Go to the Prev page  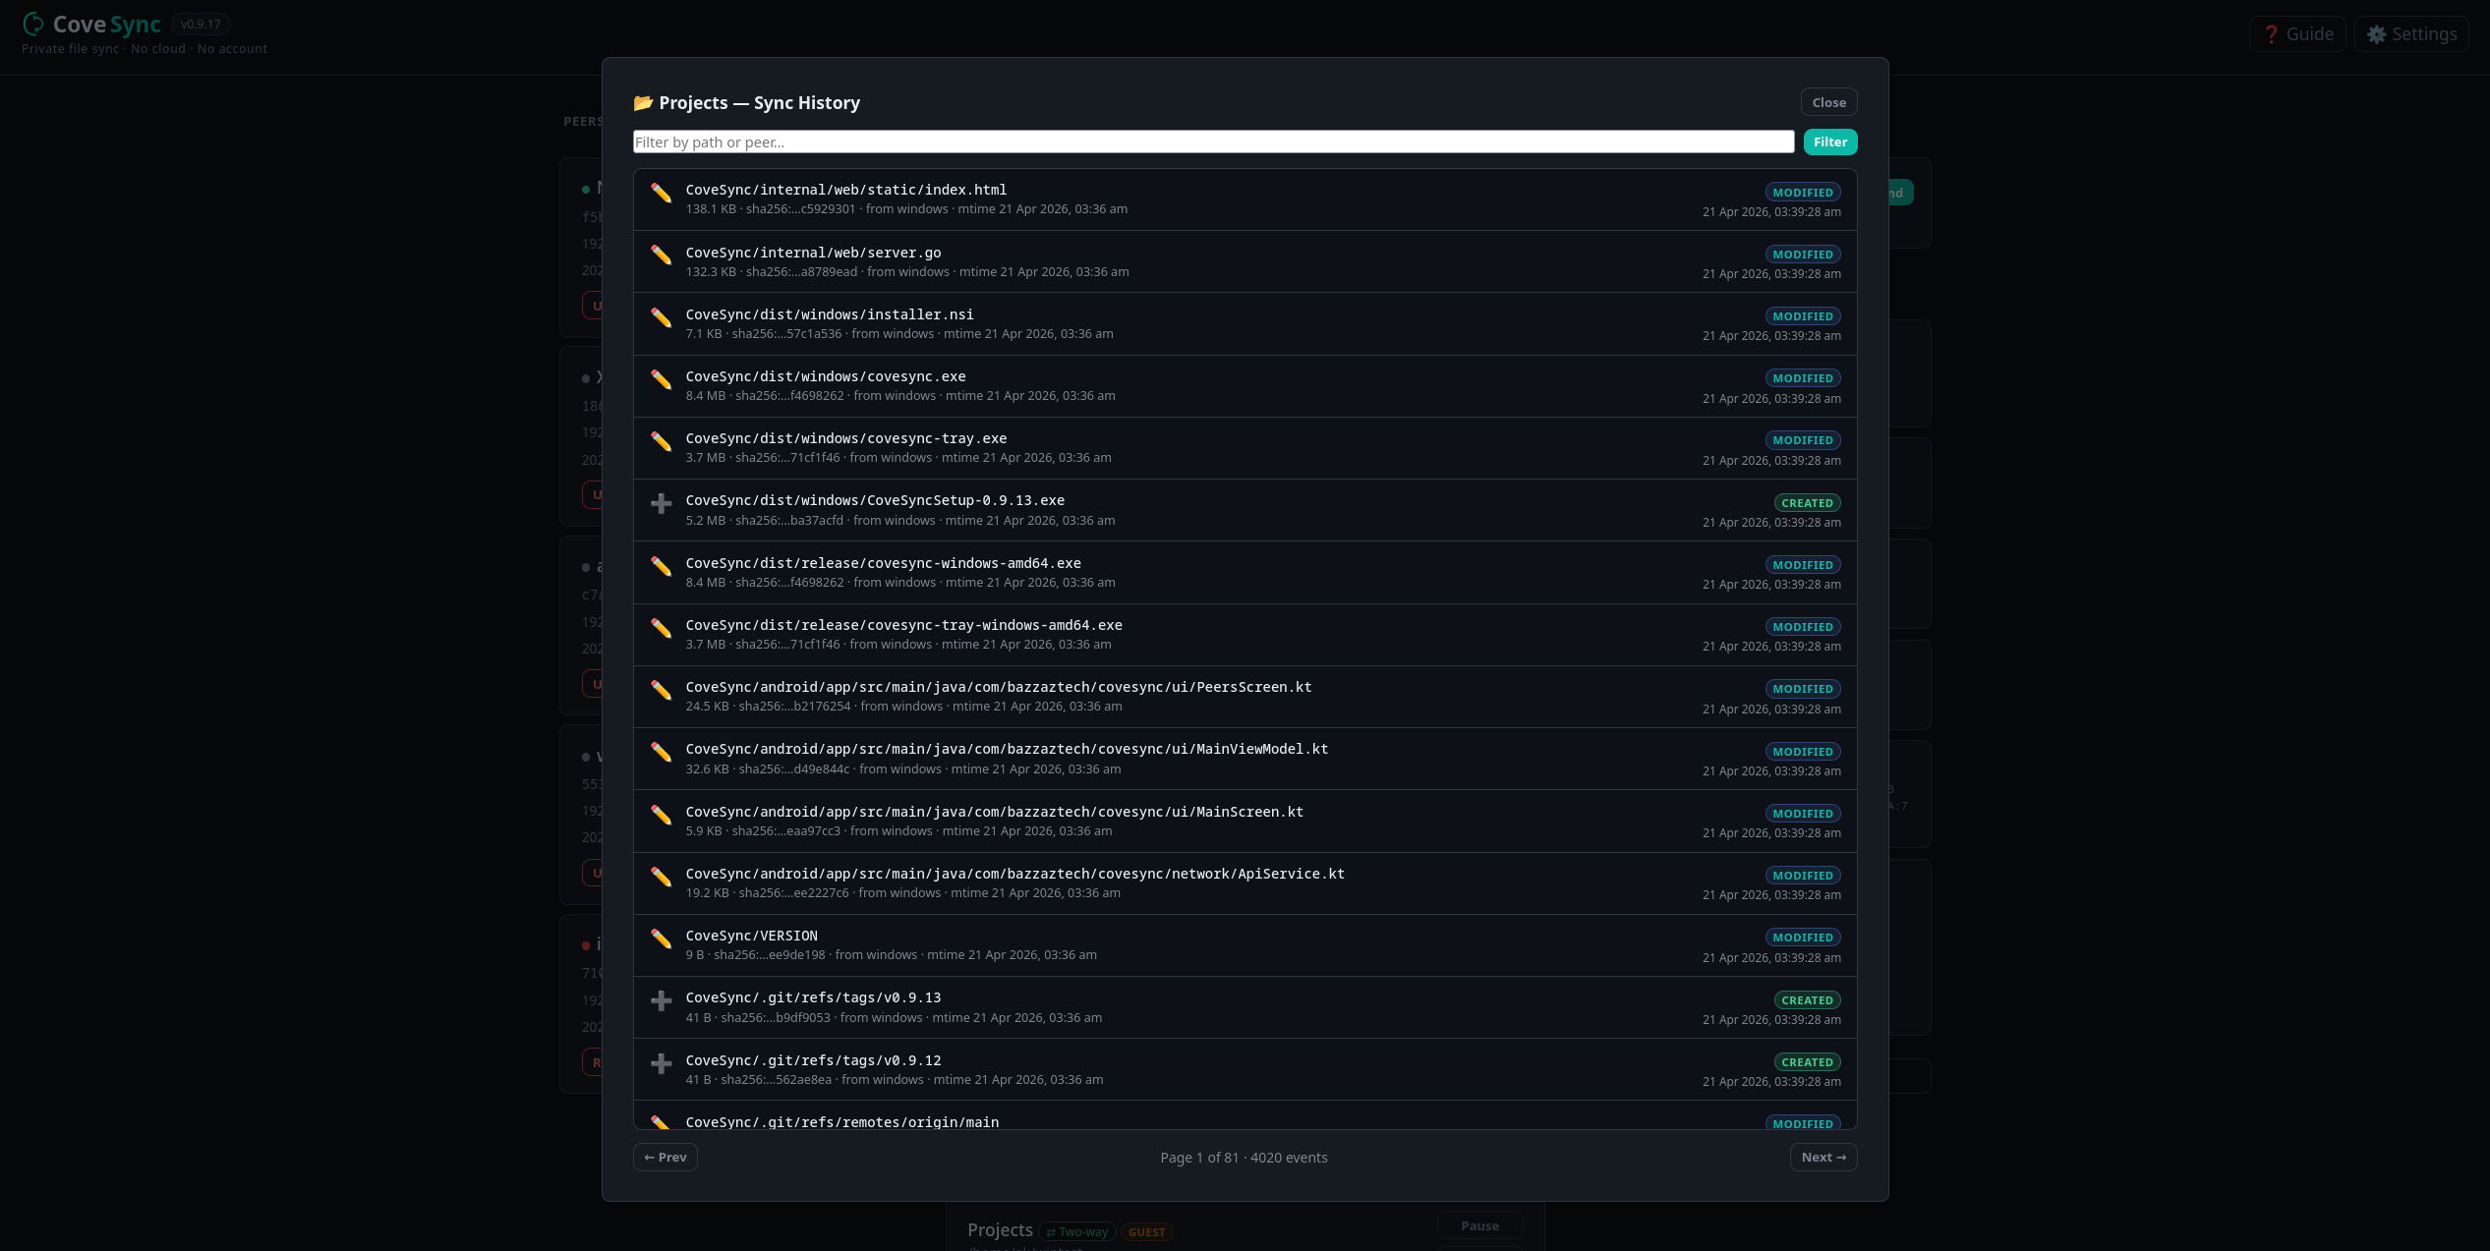click(x=666, y=1158)
